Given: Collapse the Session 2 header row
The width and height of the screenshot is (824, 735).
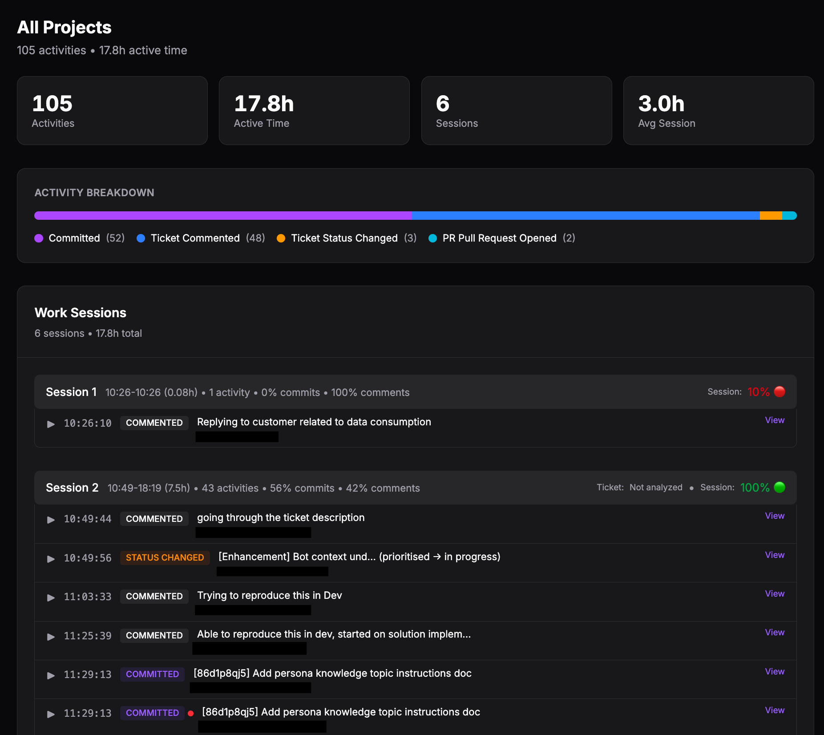Looking at the screenshot, I should [72, 488].
